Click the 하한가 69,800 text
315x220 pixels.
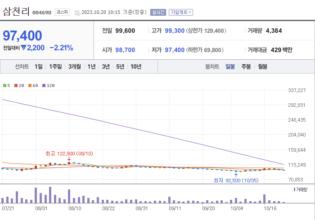[205, 50]
